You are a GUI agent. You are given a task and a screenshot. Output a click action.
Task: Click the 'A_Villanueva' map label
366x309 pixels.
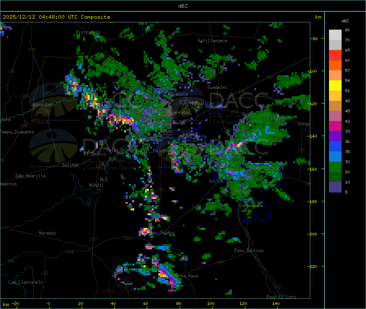point(212,41)
